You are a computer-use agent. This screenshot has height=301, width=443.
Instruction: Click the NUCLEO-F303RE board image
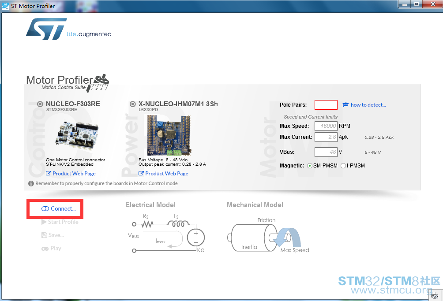[x=77, y=136]
